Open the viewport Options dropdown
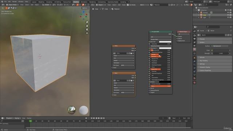 (85, 8)
